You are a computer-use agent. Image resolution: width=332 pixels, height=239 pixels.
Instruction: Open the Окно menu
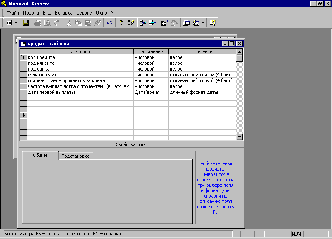tap(101, 13)
